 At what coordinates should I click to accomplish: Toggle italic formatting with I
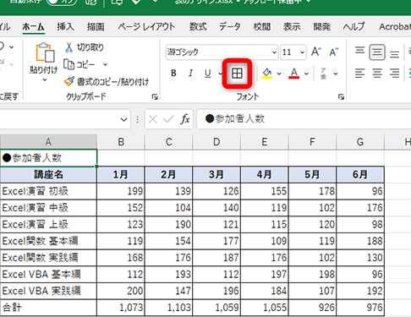click(x=190, y=74)
